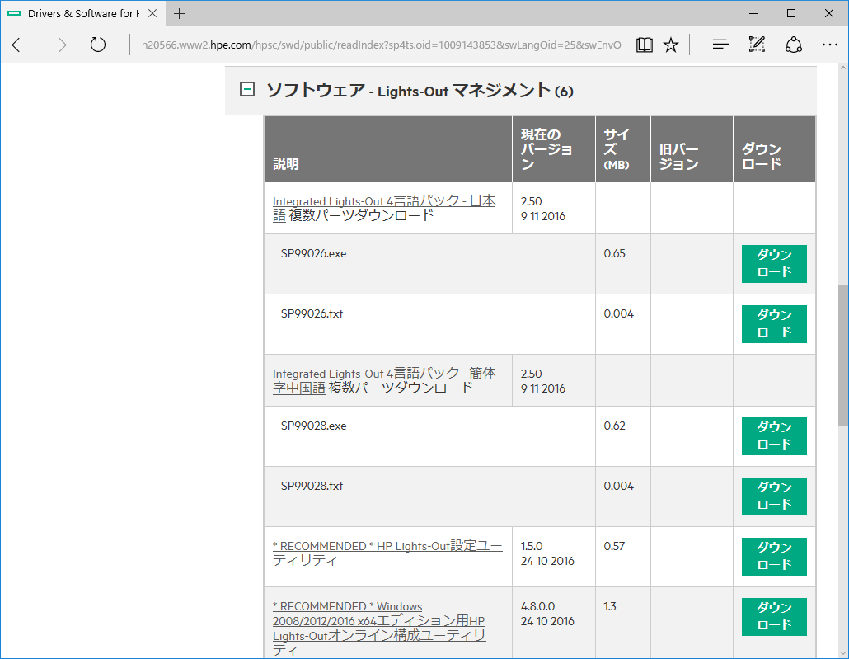Open the reading view book icon
Screen dimensions: 849x659
tap(645, 45)
